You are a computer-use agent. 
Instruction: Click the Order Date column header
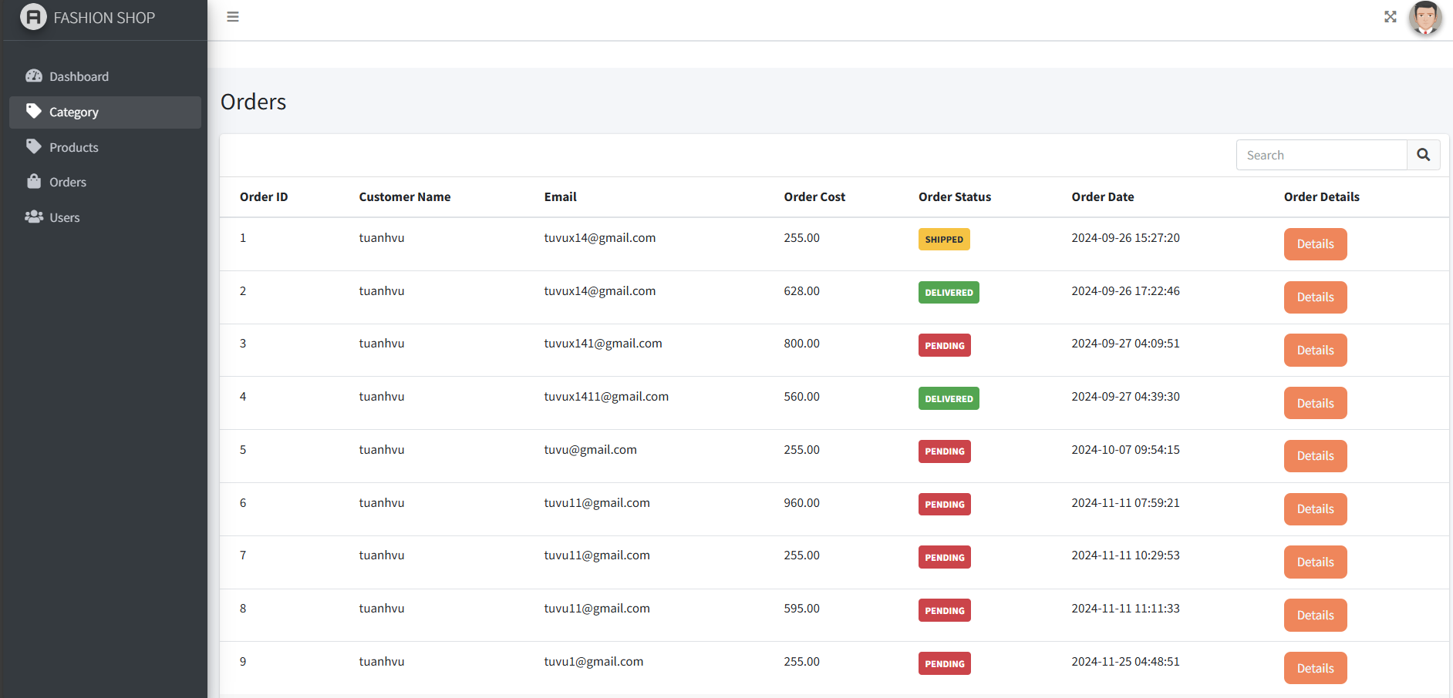pos(1103,197)
